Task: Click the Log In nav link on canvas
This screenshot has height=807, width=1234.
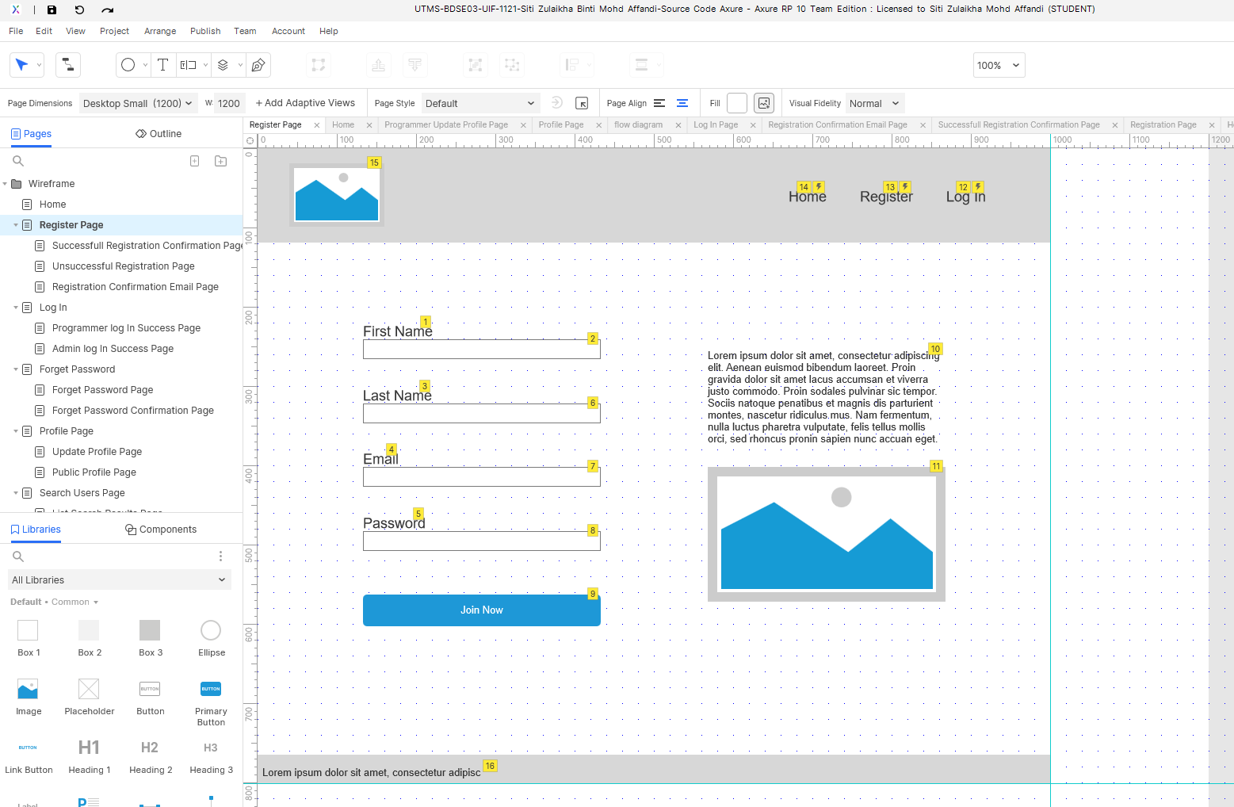Action: (966, 197)
